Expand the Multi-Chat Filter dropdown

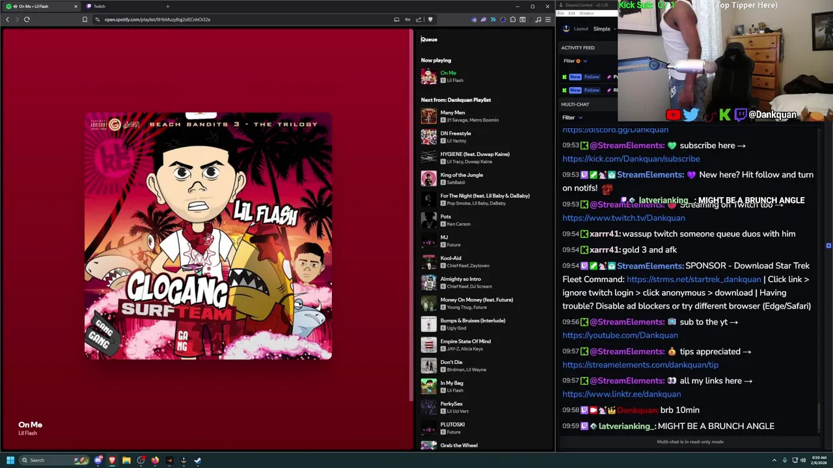point(573,118)
